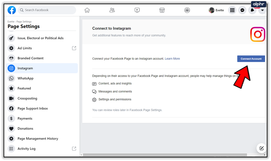Screen dimensions: 271x161
Task: Click the horizontal scrollbar at bottom
Action: pos(165,155)
